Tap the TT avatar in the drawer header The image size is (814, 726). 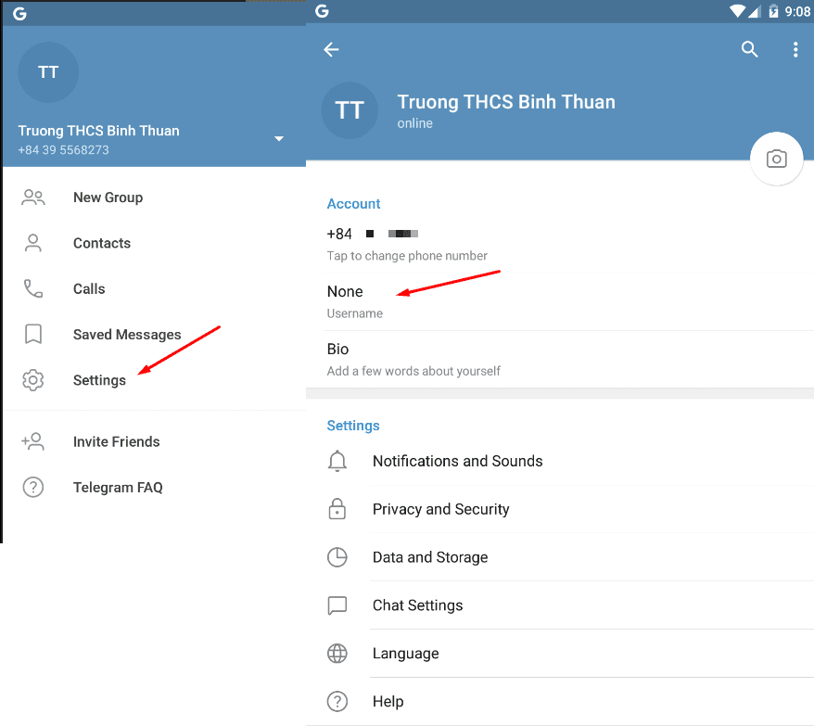pos(48,72)
